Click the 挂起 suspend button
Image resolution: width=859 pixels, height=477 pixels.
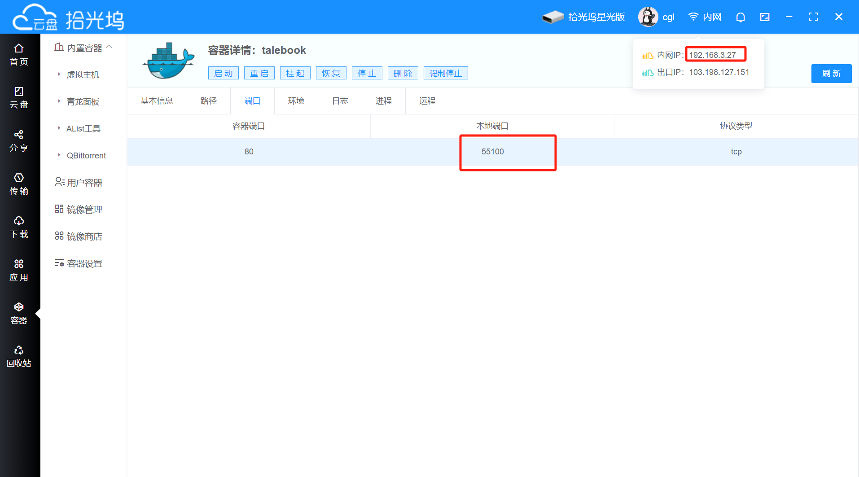tap(295, 73)
